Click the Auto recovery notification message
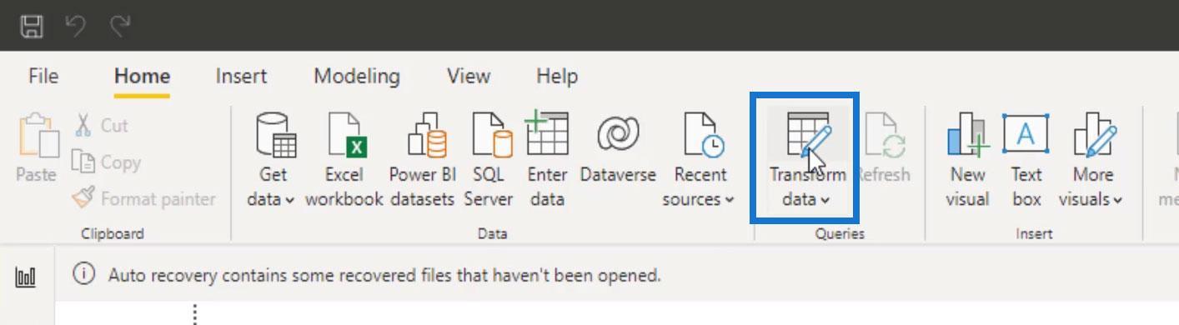 click(384, 275)
